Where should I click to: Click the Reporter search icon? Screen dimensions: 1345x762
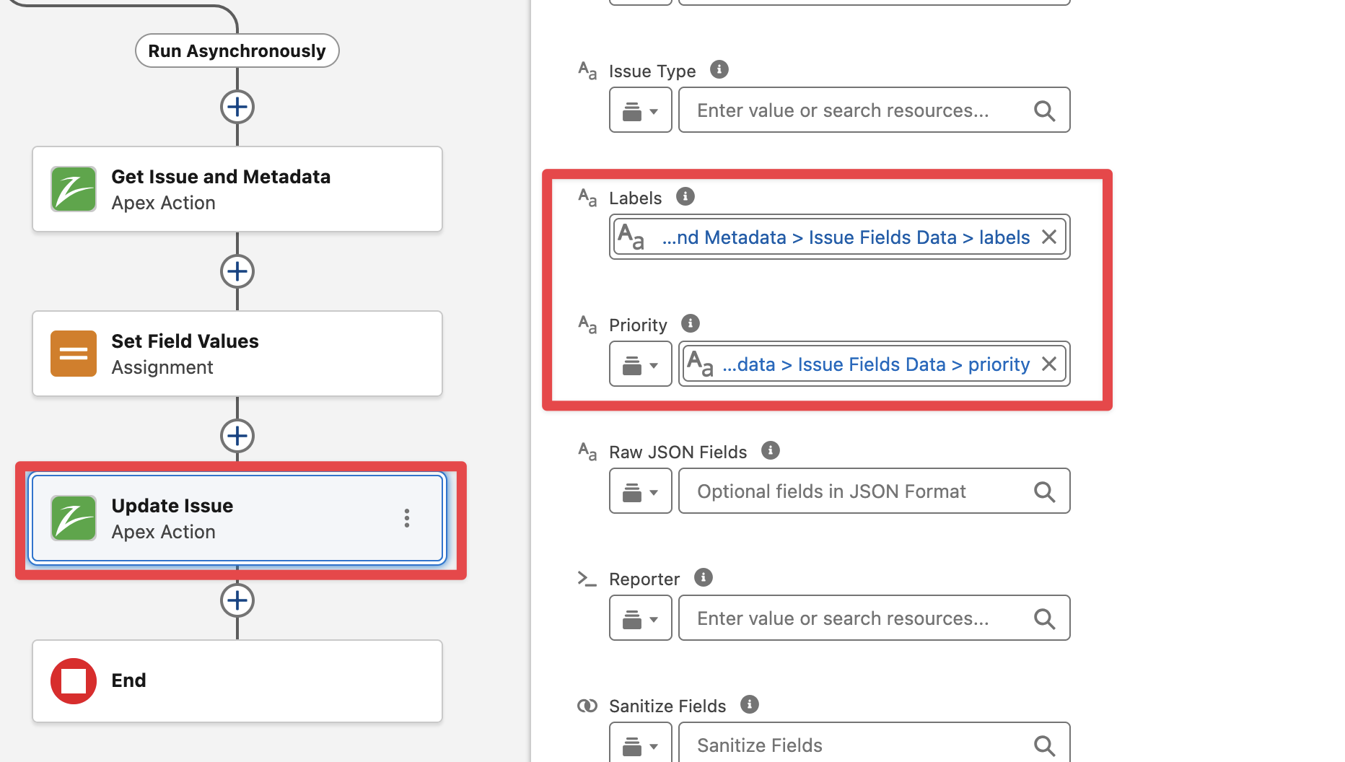[1044, 618]
